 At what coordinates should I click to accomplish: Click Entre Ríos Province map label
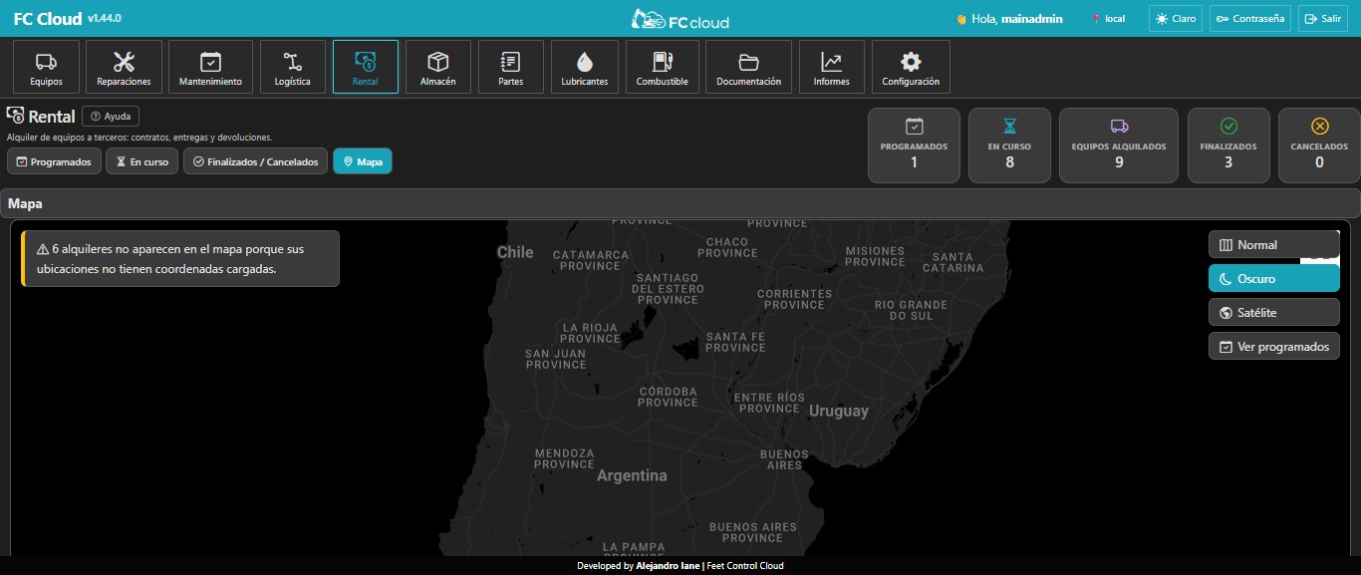click(x=769, y=403)
